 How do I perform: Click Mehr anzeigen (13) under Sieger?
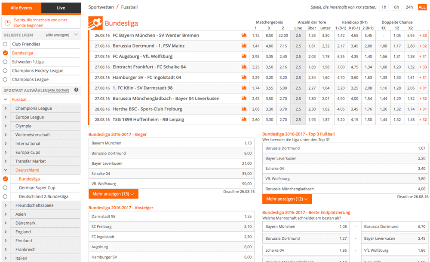click(x=113, y=194)
